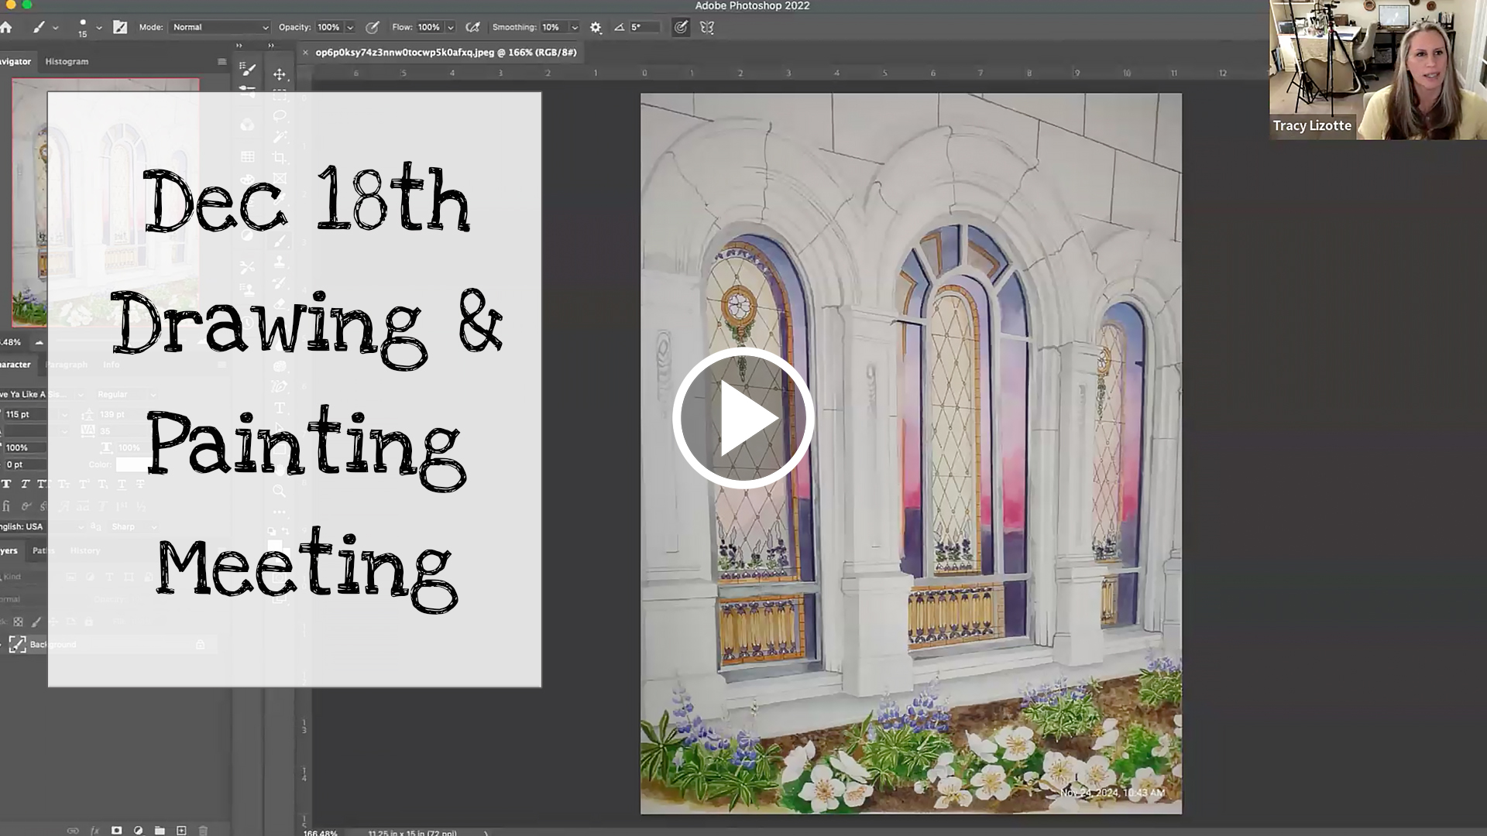Delete layer trash icon
Viewport: 1487px width, 836px height.
point(203,831)
